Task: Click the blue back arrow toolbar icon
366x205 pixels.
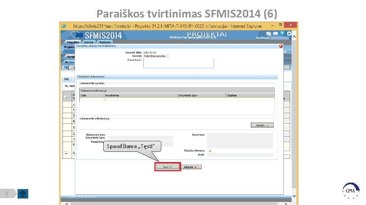Action: [x=66, y=68]
